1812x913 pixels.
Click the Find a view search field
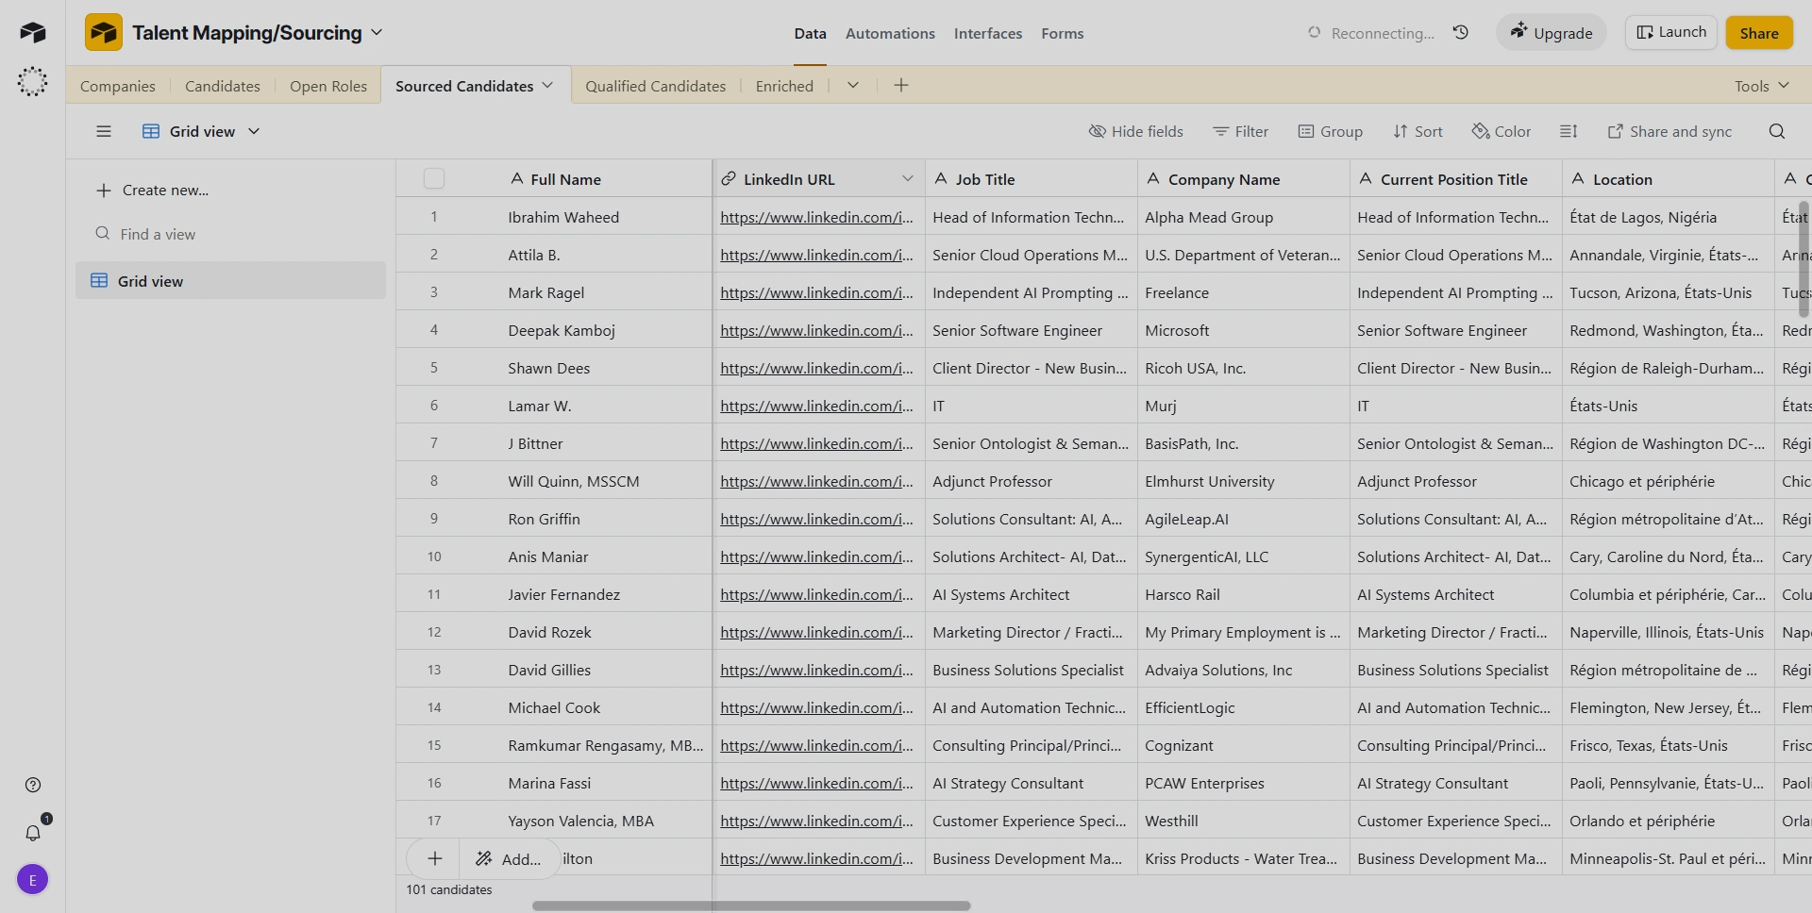pos(158,234)
